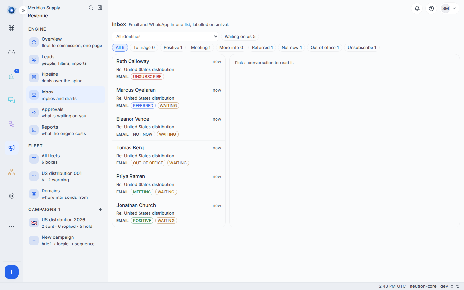The image size is (464, 290).
Task: Select Inbox replies and drafts
Action: 66,95
